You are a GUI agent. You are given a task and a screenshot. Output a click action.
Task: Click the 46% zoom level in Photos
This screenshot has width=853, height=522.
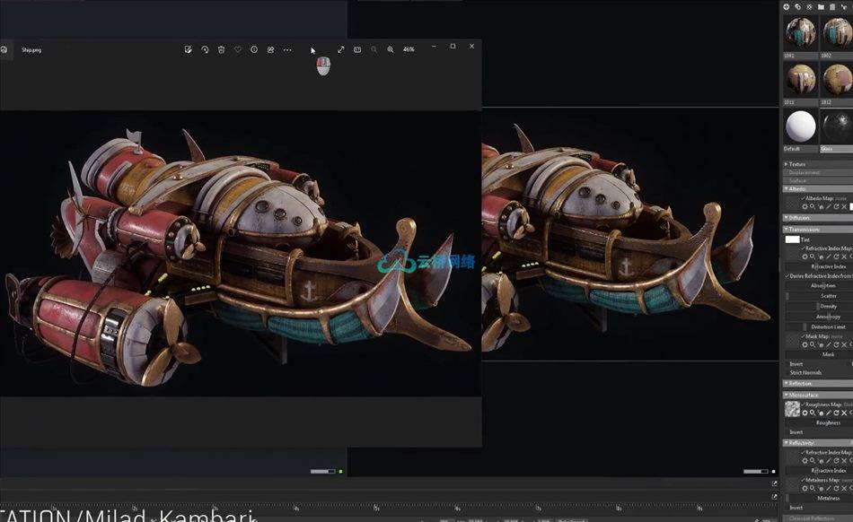tap(409, 49)
